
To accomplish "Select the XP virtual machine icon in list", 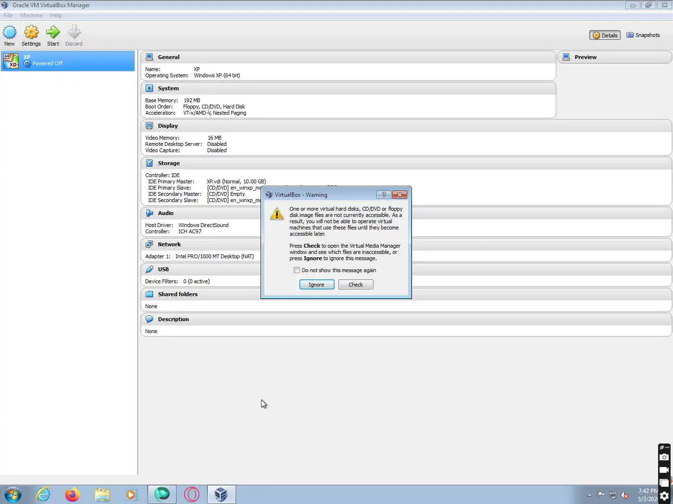I will tap(11, 60).
